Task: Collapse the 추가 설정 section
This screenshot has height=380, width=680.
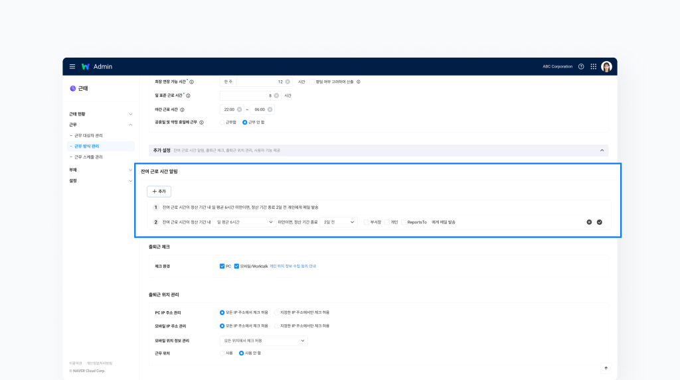Action: (x=602, y=151)
